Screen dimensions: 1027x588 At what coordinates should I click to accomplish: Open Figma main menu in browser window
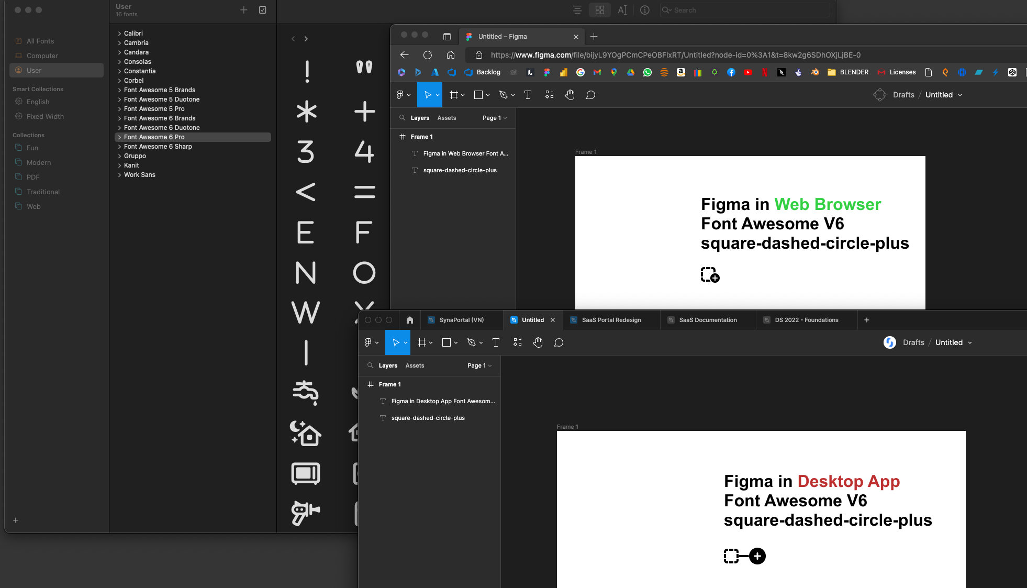403,95
